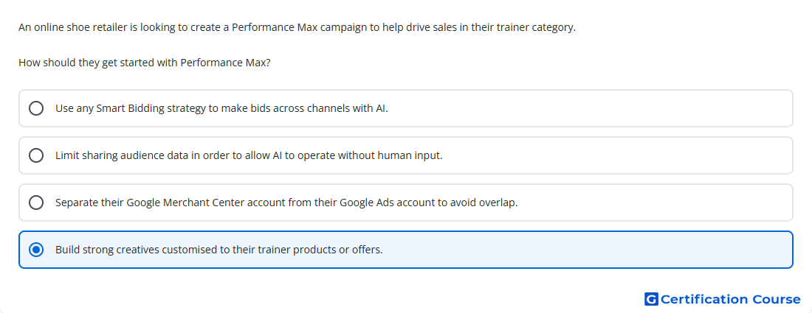The height and width of the screenshot is (313, 812).
Task: Click the selected "Build strong creatives" radio button
Action: coord(36,250)
